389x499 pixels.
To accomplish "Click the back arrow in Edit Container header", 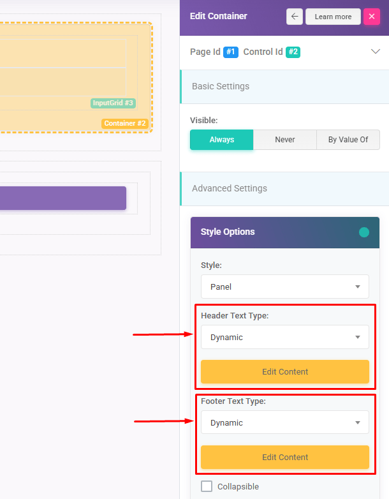I will tap(294, 17).
